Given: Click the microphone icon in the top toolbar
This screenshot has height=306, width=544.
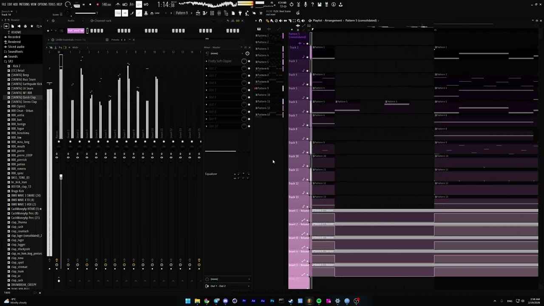Looking at the screenshot, I should pyautogui.click(x=305, y=4).
